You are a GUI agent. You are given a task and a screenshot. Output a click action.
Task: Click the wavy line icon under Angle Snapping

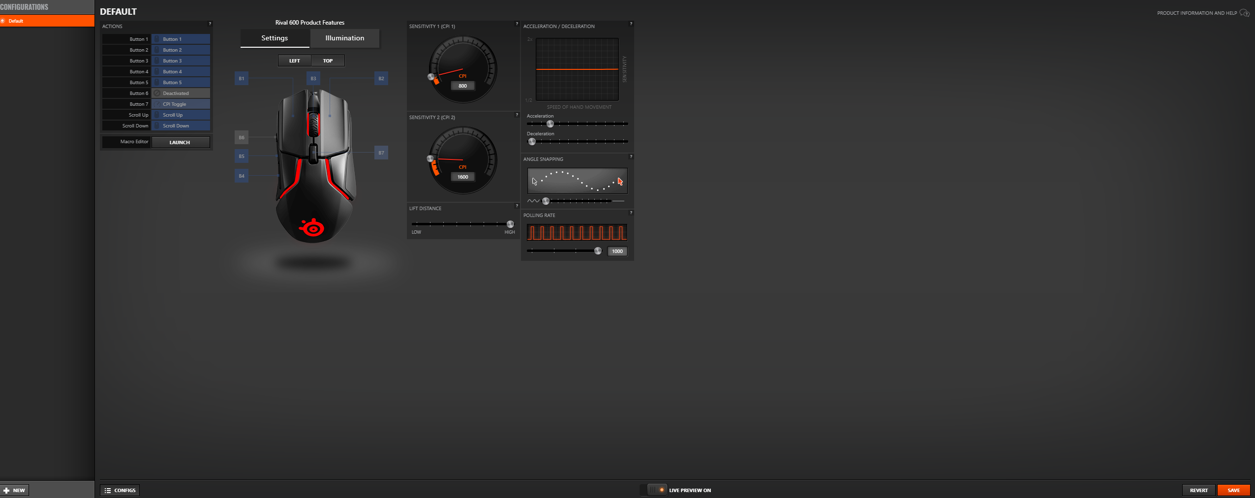pos(533,201)
